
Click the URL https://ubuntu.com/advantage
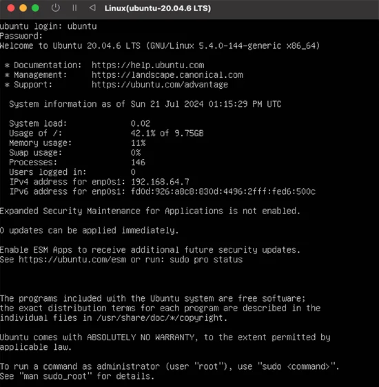click(160, 85)
